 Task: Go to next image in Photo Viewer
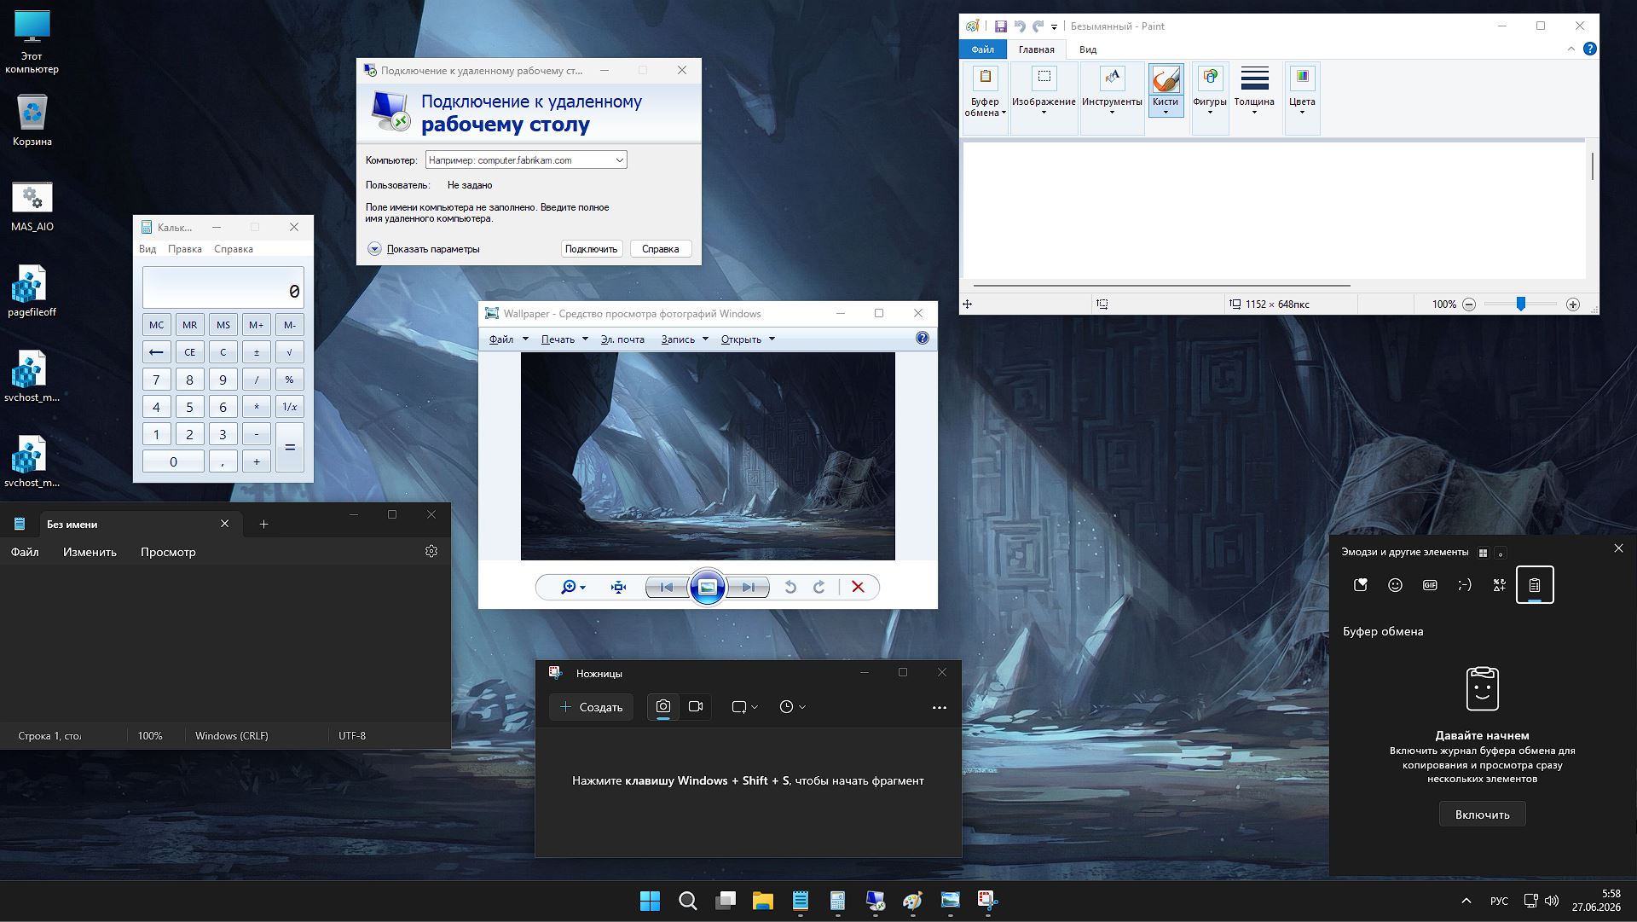(748, 588)
